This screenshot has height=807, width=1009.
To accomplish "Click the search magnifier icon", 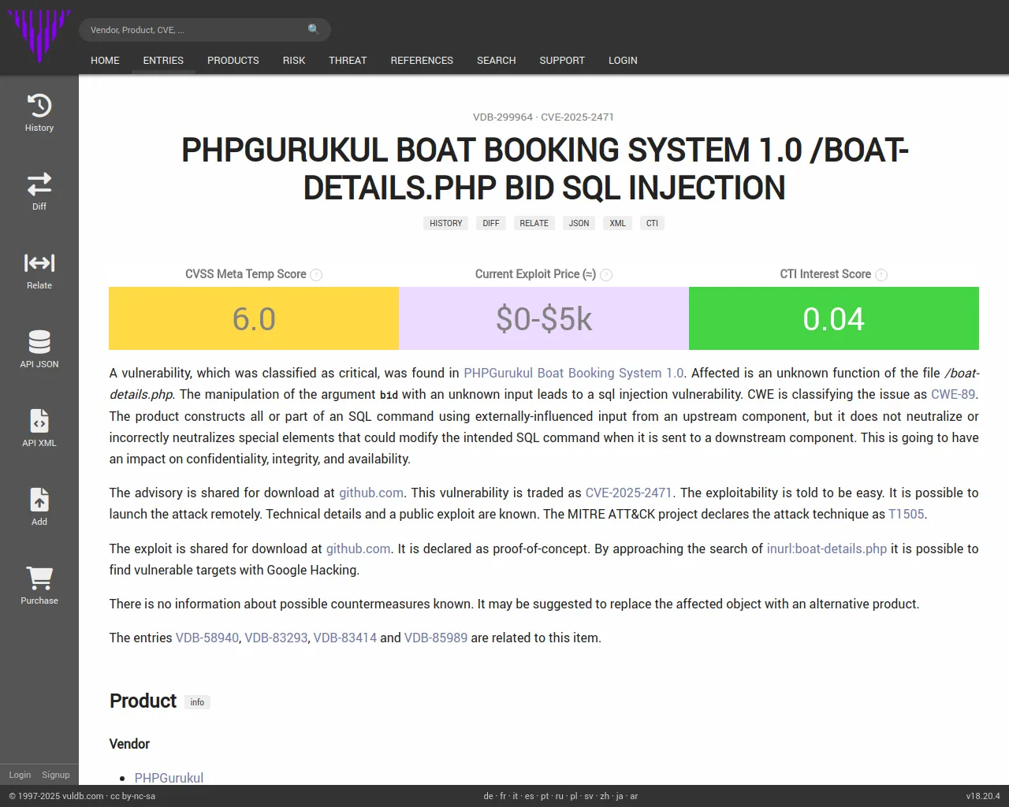I will 314,30.
